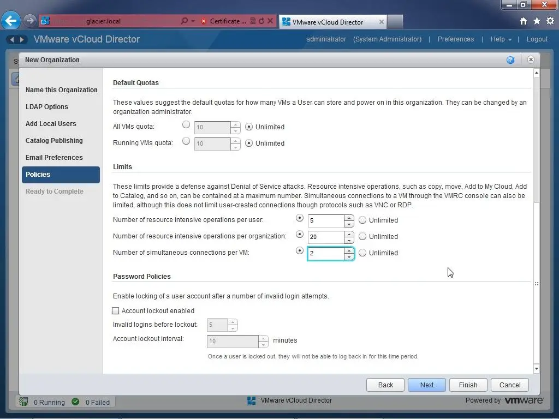Click the operations per organization input field

point(326,237)
